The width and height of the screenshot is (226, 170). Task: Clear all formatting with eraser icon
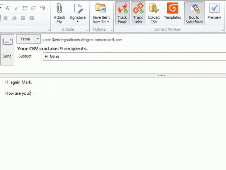(43, 8)
